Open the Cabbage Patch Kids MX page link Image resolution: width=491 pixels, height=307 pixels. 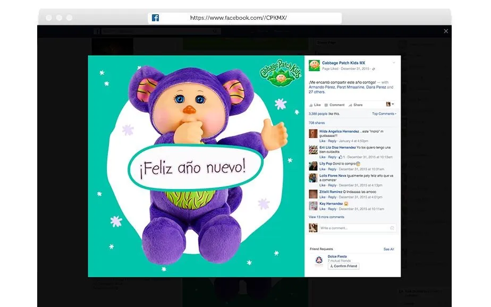point(343,63)
